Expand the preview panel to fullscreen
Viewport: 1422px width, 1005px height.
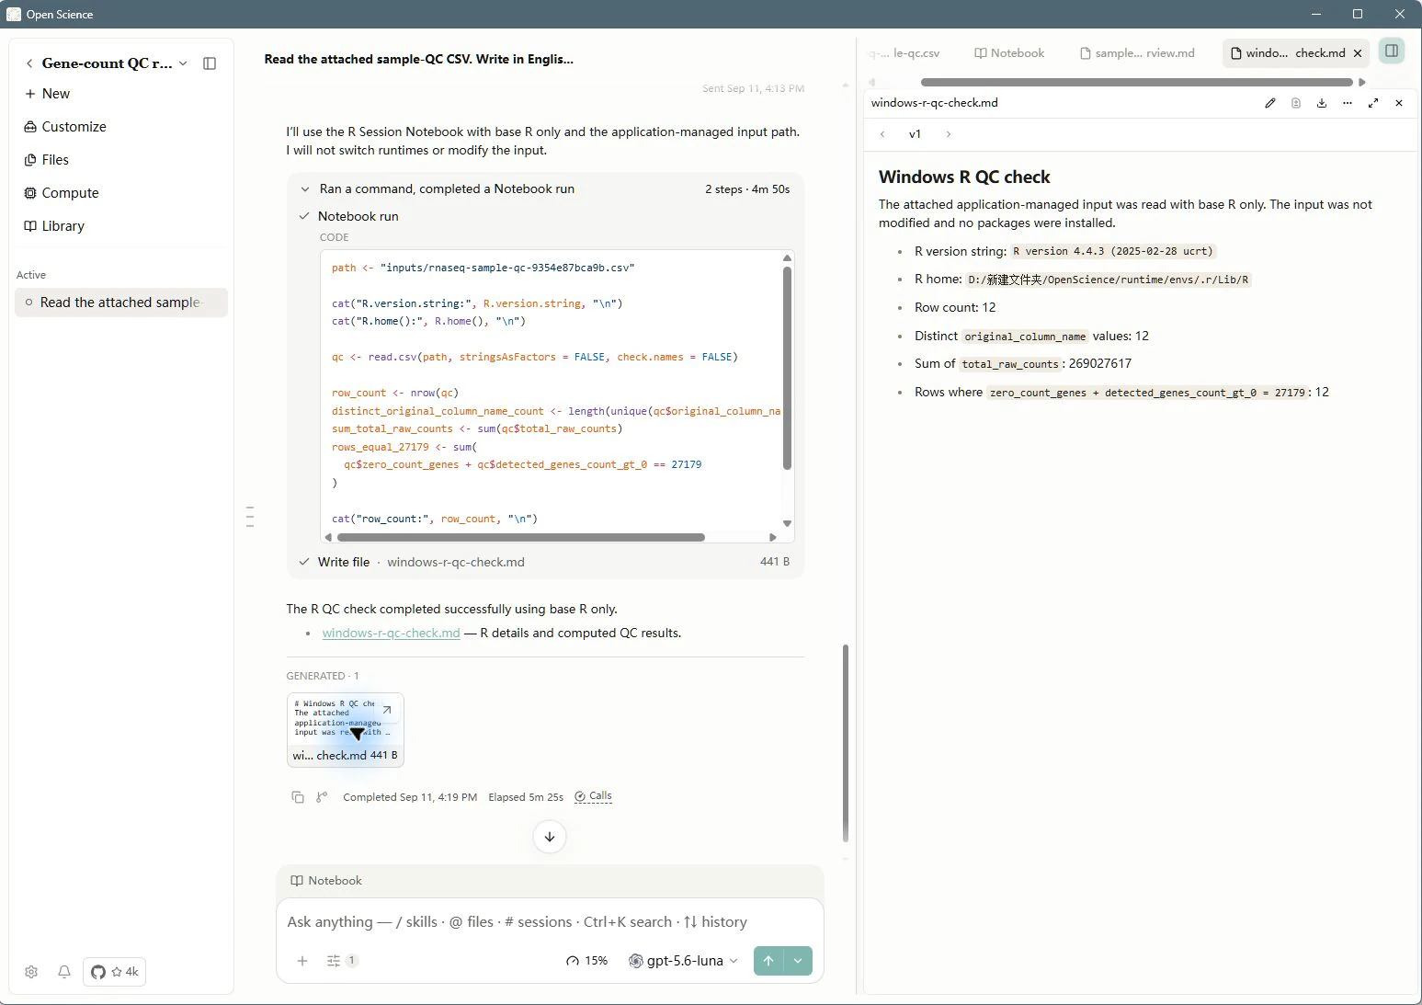pos(1373,103)
